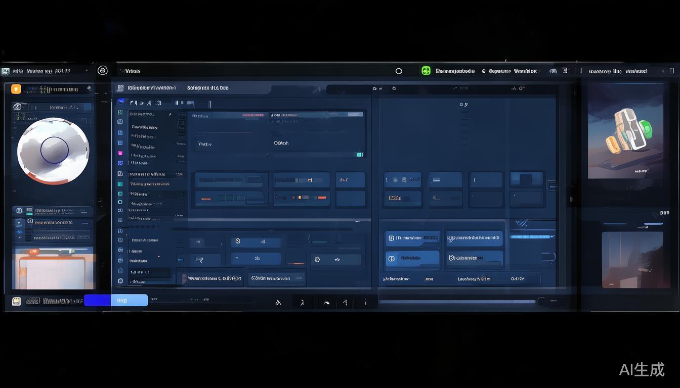Open the 3D object thumbnail in the right panel
This screenshot has width=680, height=388.
coord(625,131)
